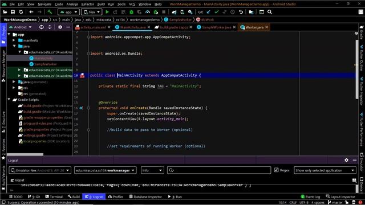Open Logcat panel settings gear
The height and width of the screenshot is (205, 365).
[x=346, y=160]
